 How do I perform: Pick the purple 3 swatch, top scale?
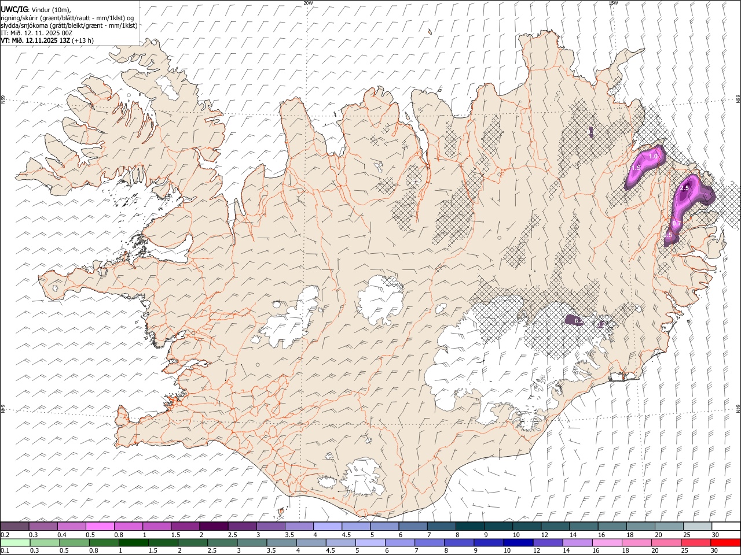click(271, 527)
